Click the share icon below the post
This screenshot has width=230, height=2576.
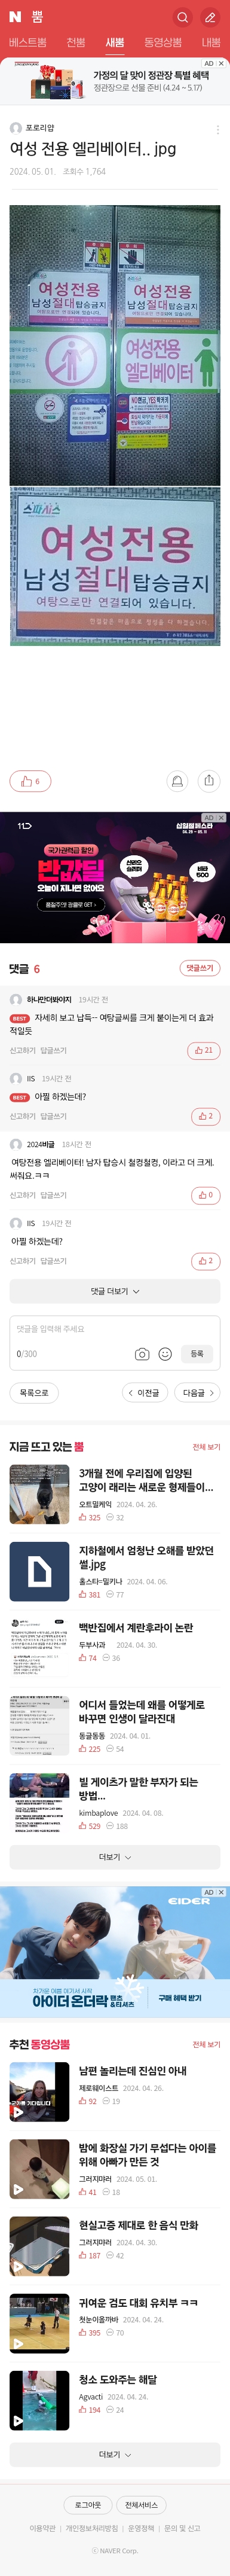click(x=208, y=781)
